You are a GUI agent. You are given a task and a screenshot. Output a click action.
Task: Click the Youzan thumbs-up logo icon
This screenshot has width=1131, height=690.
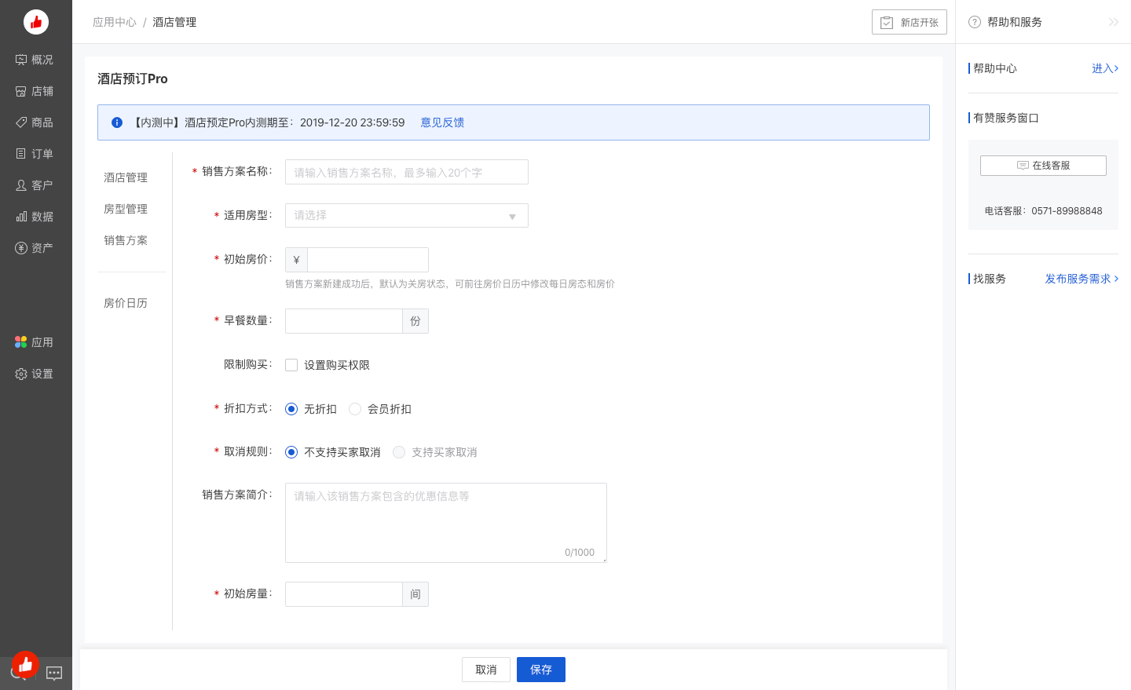tap(36, 22)
